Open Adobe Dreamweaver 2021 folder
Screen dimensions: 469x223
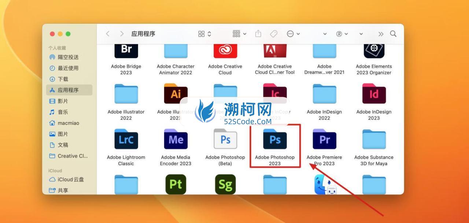coord(324,51)
